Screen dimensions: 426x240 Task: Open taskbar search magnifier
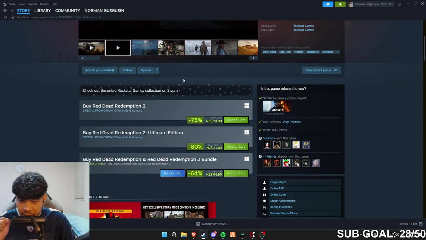174,235
